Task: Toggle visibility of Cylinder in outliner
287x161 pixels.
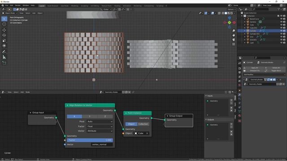Action: (281, 31)
